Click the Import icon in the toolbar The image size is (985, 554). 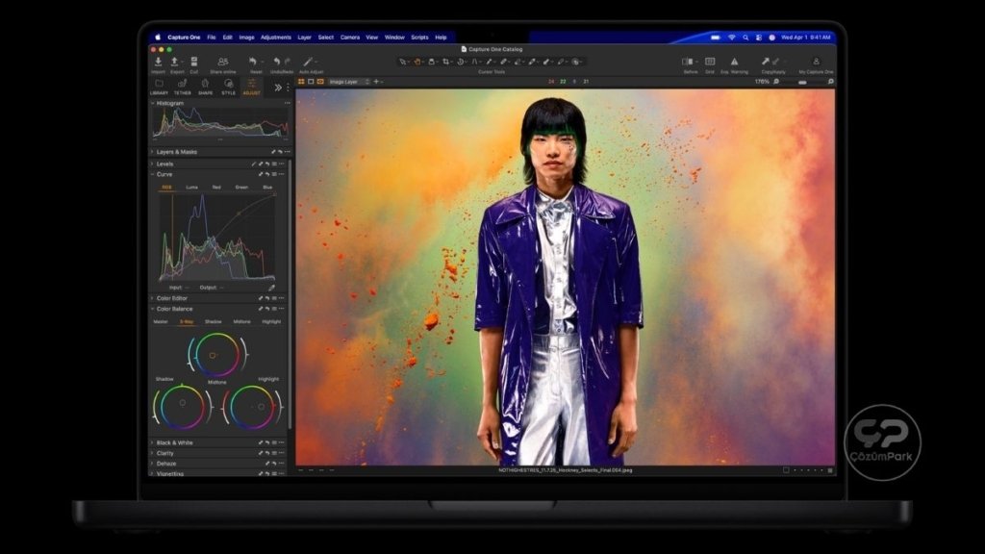click(158, 62)
